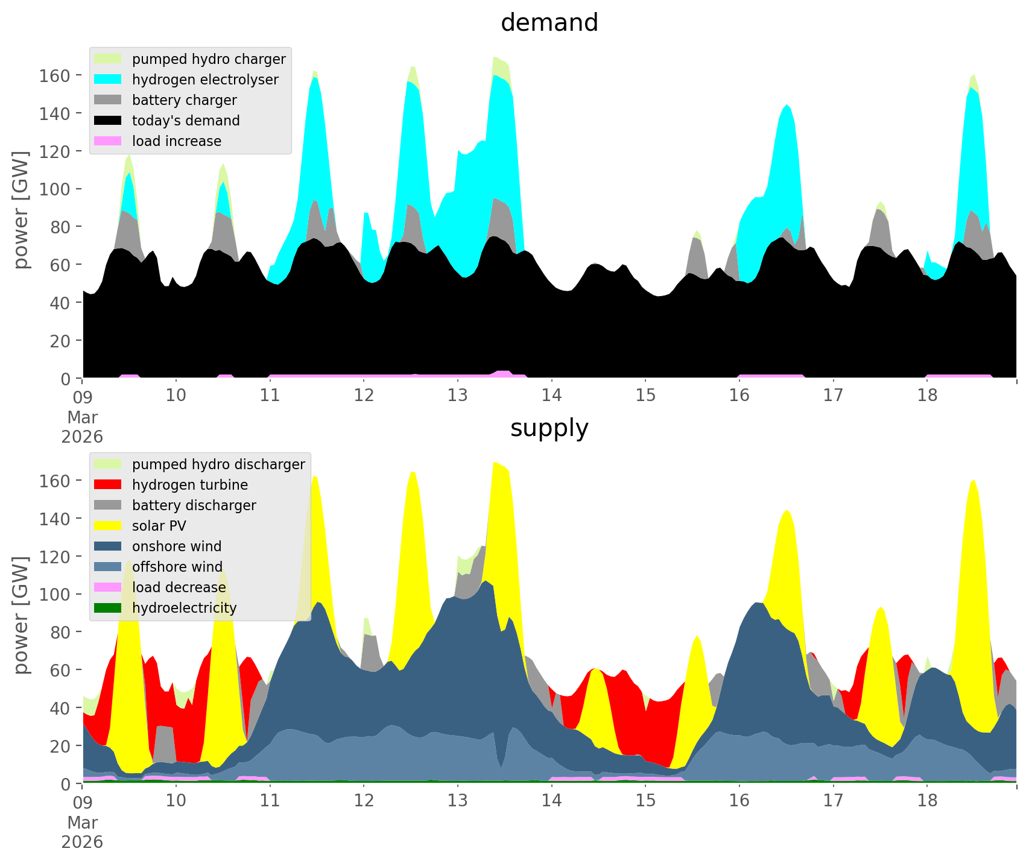Select the offshore wind legend swatch
The image size is (1029, 863).
108,567
